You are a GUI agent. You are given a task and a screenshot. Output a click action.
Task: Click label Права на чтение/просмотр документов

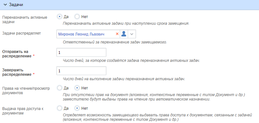tap(26, 90)
